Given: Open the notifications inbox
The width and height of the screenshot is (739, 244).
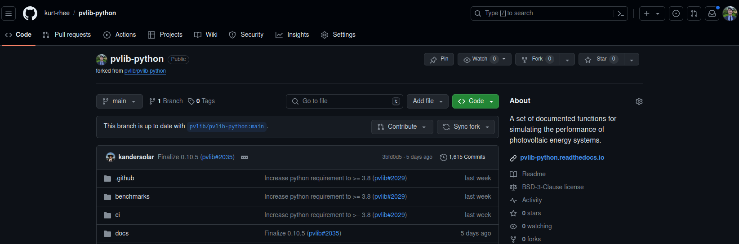Looking at the screenshot, I should pyautogui.click(x=712, y=13).
